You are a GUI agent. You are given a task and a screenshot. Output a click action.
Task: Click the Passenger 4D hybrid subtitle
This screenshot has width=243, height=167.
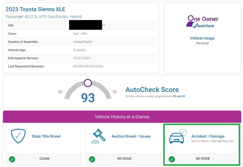(44, 16)
